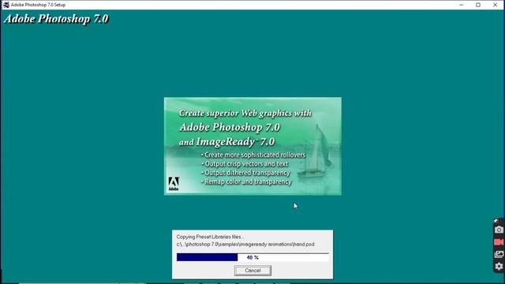Viewport: 505px width, 284px height.
Task: Click the 'Copying Preset Libraries files...' status text
Action: (210, 237)
